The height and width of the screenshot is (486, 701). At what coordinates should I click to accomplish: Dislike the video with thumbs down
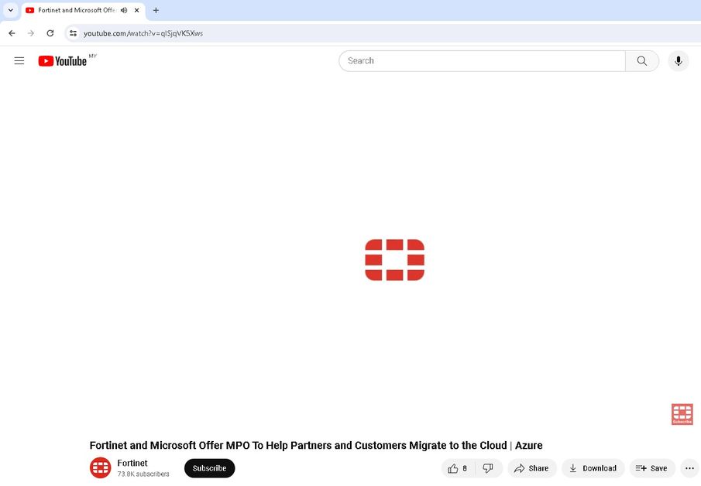coord(488,468)
